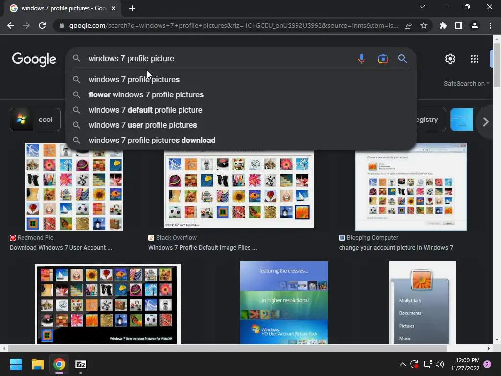Click the taskbar clock showing 12:00 PM
The width and height of the screenshot is (501, 376).
pos(466,364)
